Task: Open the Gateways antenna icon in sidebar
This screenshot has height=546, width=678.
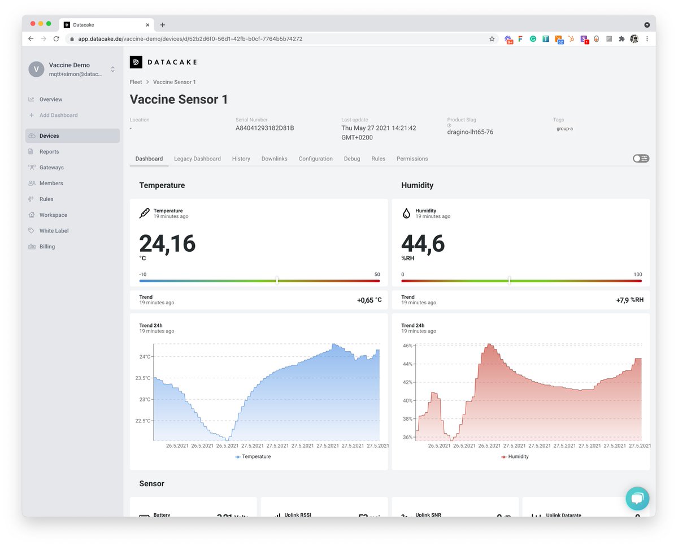Action: point(32,167)
